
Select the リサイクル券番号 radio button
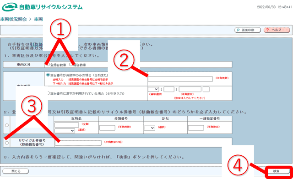pyautogui.click(x=7, y=143)
